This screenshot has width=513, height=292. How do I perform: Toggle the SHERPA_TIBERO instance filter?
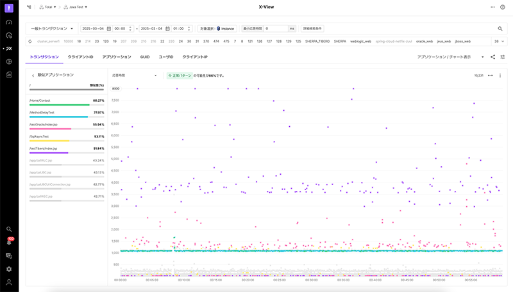click(317, 41)
